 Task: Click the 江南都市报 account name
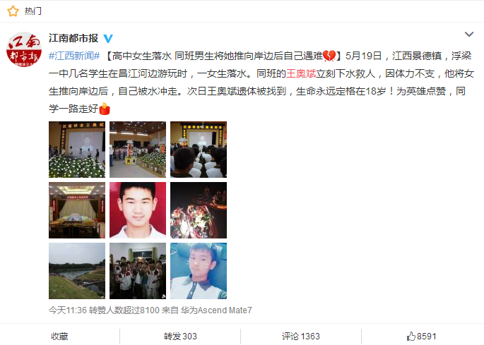click(x=73, y=38)
